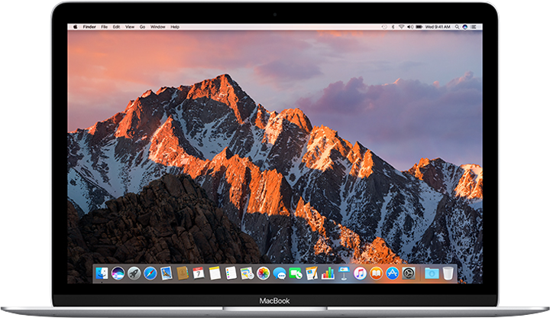
Task: Open Finder from the Dock
Action: click(x=102, y=273)
